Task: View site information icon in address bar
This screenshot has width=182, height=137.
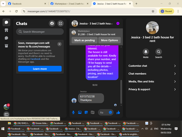Action: tap(24, 11)
